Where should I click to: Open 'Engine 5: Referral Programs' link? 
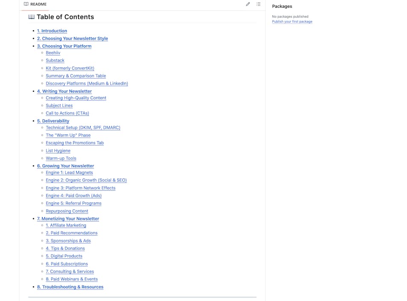(x=74, y=203)
